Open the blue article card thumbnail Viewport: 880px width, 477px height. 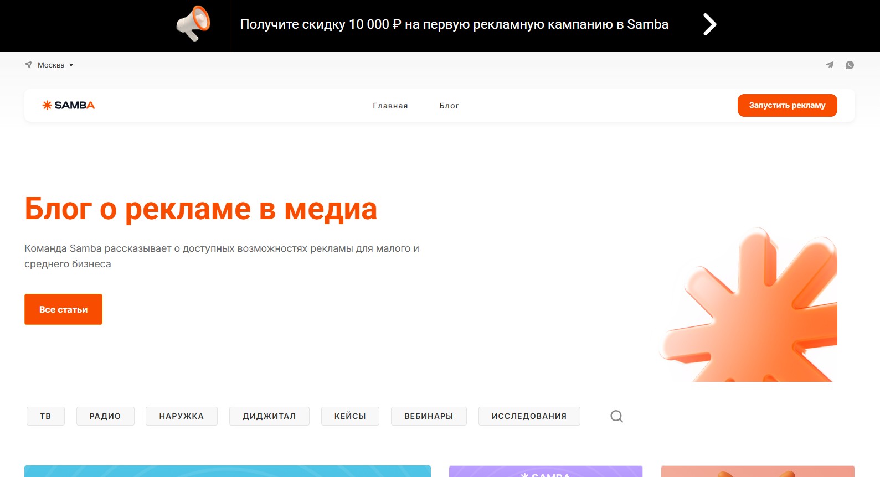click(228, 471)
